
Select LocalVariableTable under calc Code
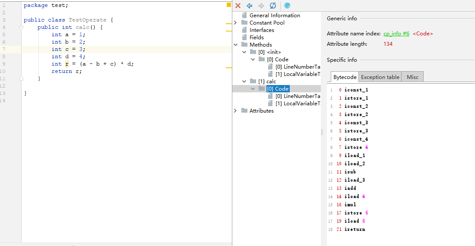[298, 104]
